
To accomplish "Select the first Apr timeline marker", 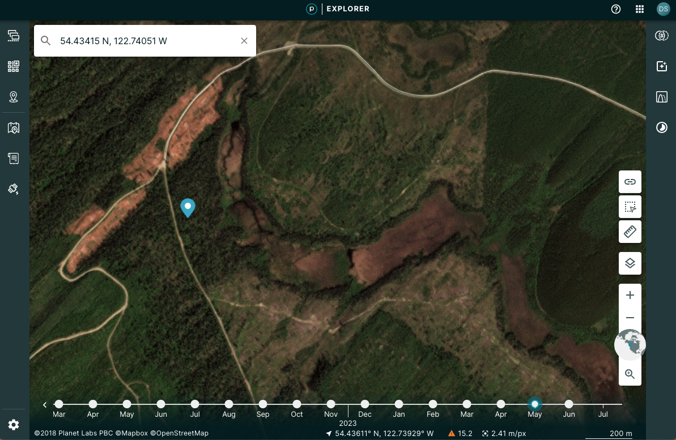I will (x=93, y=404).
